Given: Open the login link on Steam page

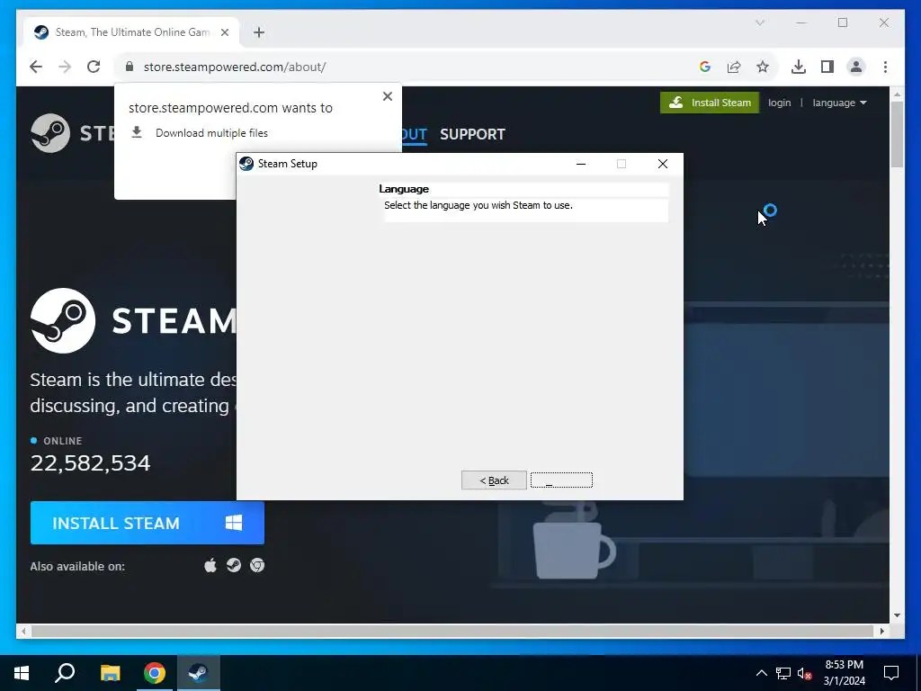Looking at the screenshot, I should coord(779,103).
